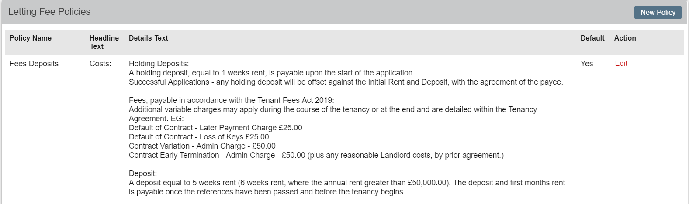Click the Contract Early Termination charge line
Image resolution: width=689 pixels, height=204 pixels.
click(316, 155)
